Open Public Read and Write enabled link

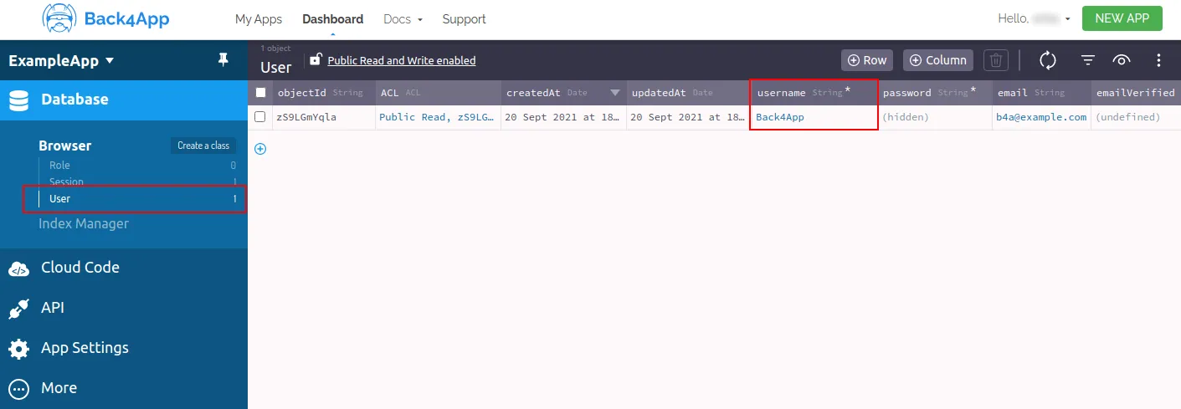(402, 60)
